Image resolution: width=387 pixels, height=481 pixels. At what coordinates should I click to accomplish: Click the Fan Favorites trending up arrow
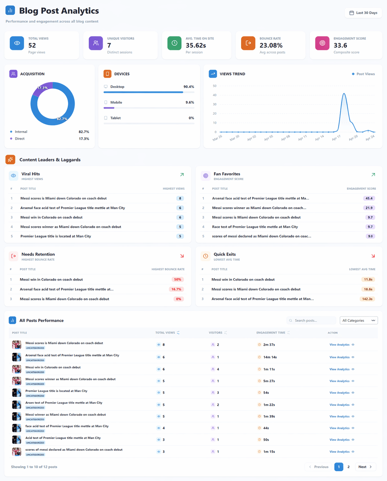pyautogui.click(x=373, y=175)
